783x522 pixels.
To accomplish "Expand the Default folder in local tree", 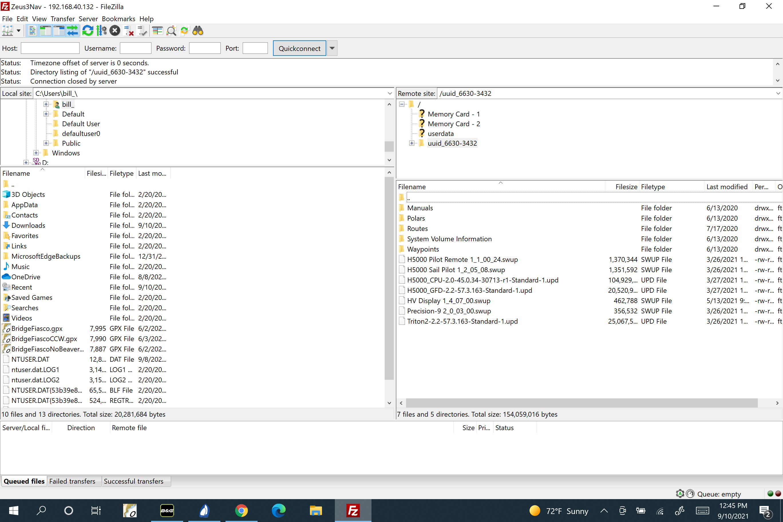I will [46, 114].
